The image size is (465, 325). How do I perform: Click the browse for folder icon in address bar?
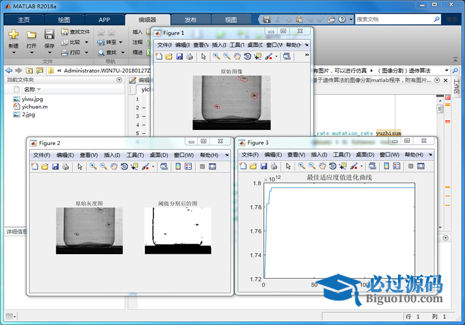tap(40, 70)
